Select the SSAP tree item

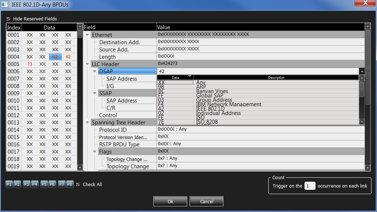click(x=105, y=93)
